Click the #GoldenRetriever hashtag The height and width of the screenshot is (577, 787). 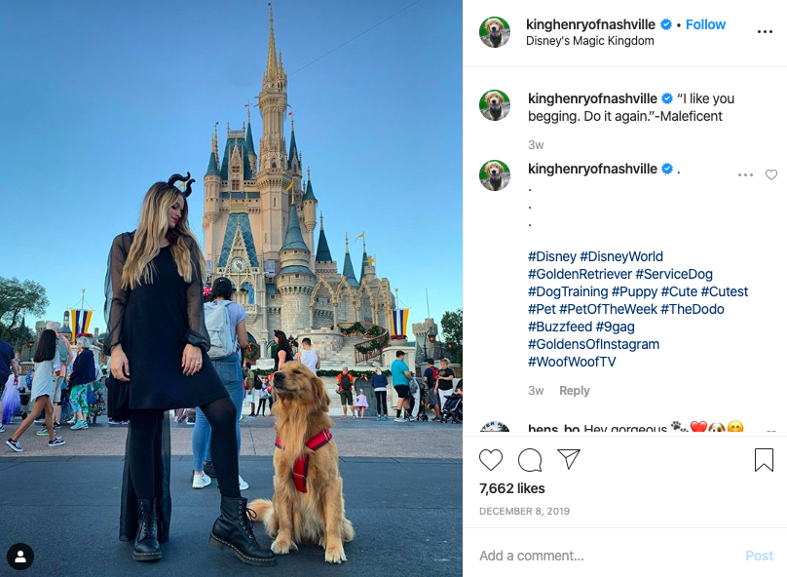click(x=580, y=274)
